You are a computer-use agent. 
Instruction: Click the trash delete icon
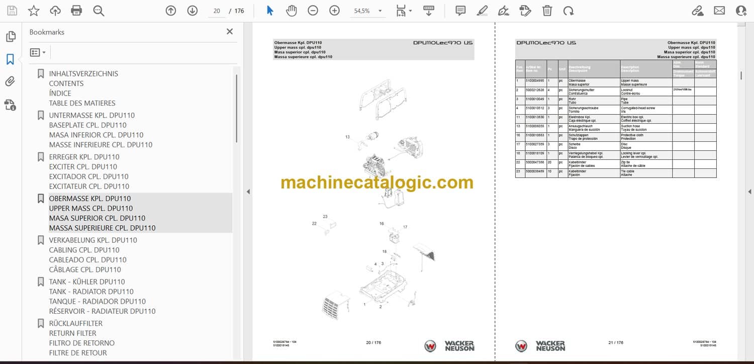tap(547, 11)
